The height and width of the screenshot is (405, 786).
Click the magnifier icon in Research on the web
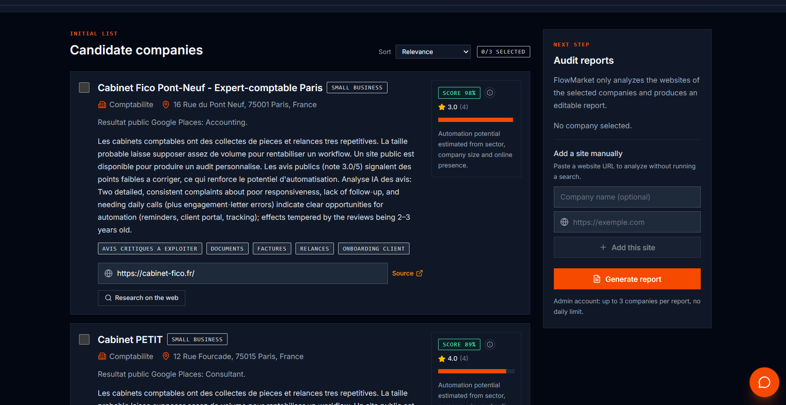[x=108, y=298]
